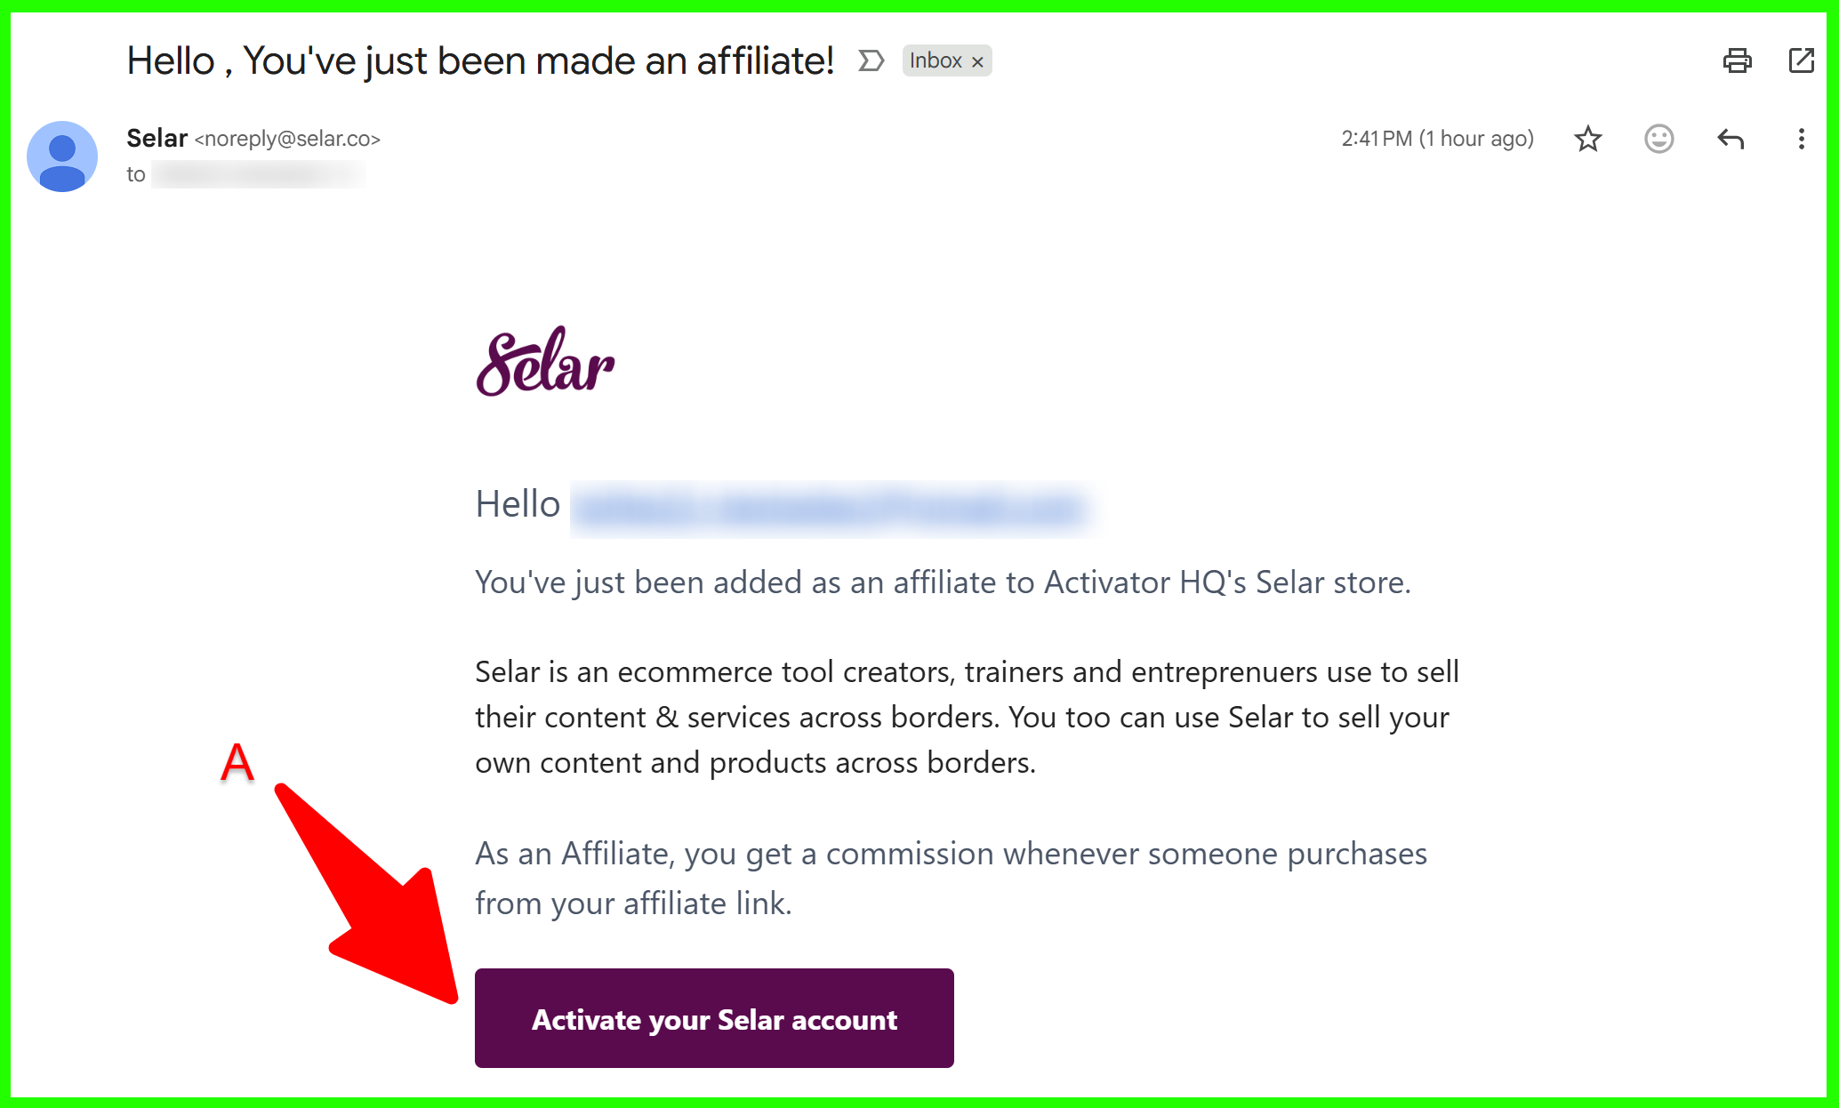Click the Inbox label chip
The image size is (1839, 1108).
click(935, 60)
